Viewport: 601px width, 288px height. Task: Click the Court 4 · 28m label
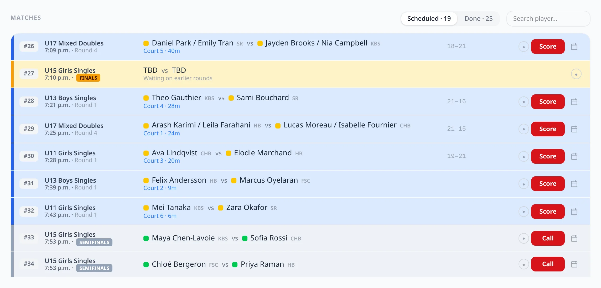162,106
